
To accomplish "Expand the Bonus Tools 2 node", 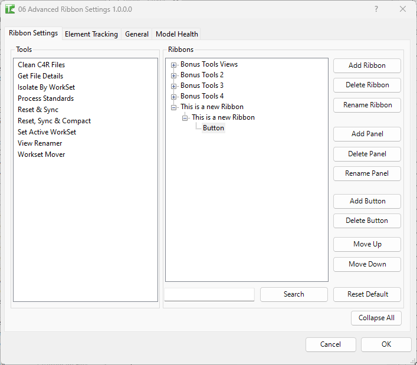I will [174, 75].
